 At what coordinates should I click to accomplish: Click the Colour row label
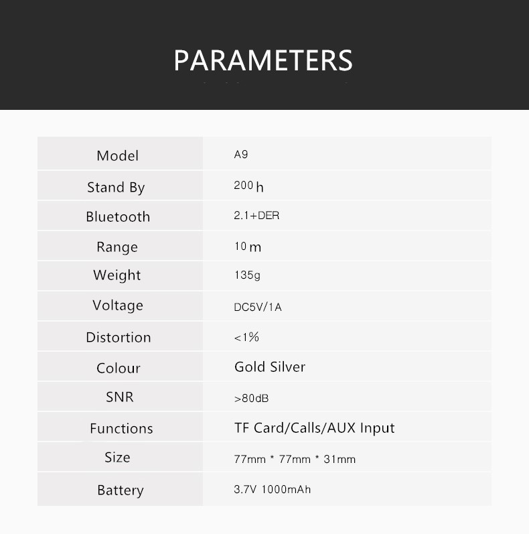[119, 368]
